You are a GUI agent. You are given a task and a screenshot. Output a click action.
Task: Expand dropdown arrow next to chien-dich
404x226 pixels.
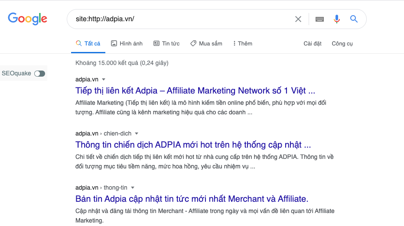click(x=137, y=134)
